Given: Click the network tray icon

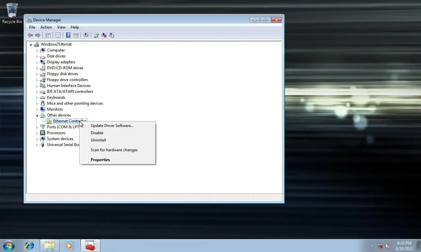Looking at the screenshot, I should (x=380, y=246).
